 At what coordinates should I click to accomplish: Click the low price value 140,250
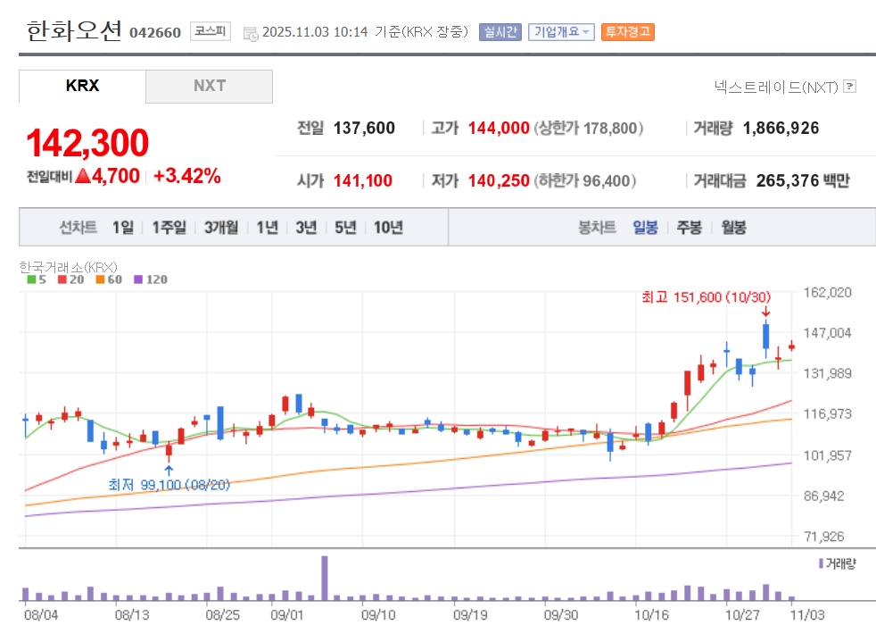(499, 180)
